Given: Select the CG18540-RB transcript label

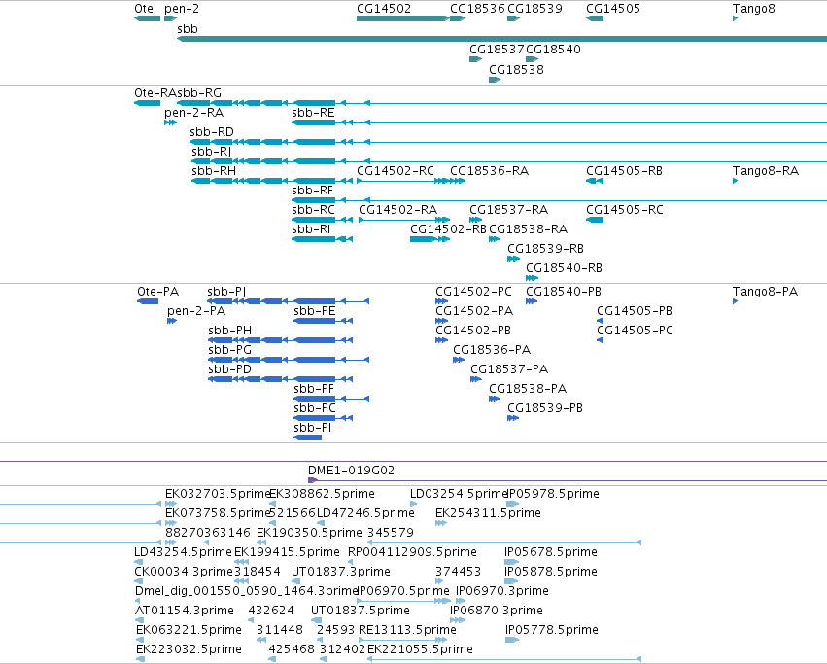Looking at the screenshot, I should 564,268.
